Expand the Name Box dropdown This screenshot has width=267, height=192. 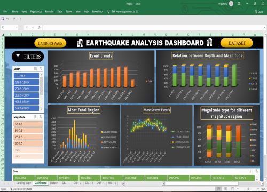tap(17, 27)
